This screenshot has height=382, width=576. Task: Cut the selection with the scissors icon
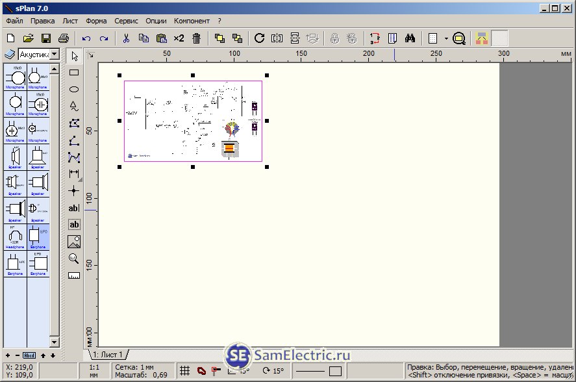point(126,38)
